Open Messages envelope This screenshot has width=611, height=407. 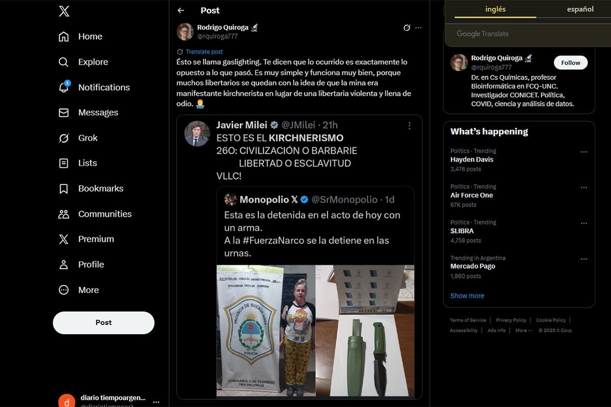pyautogui.click(x=64, y=112)
